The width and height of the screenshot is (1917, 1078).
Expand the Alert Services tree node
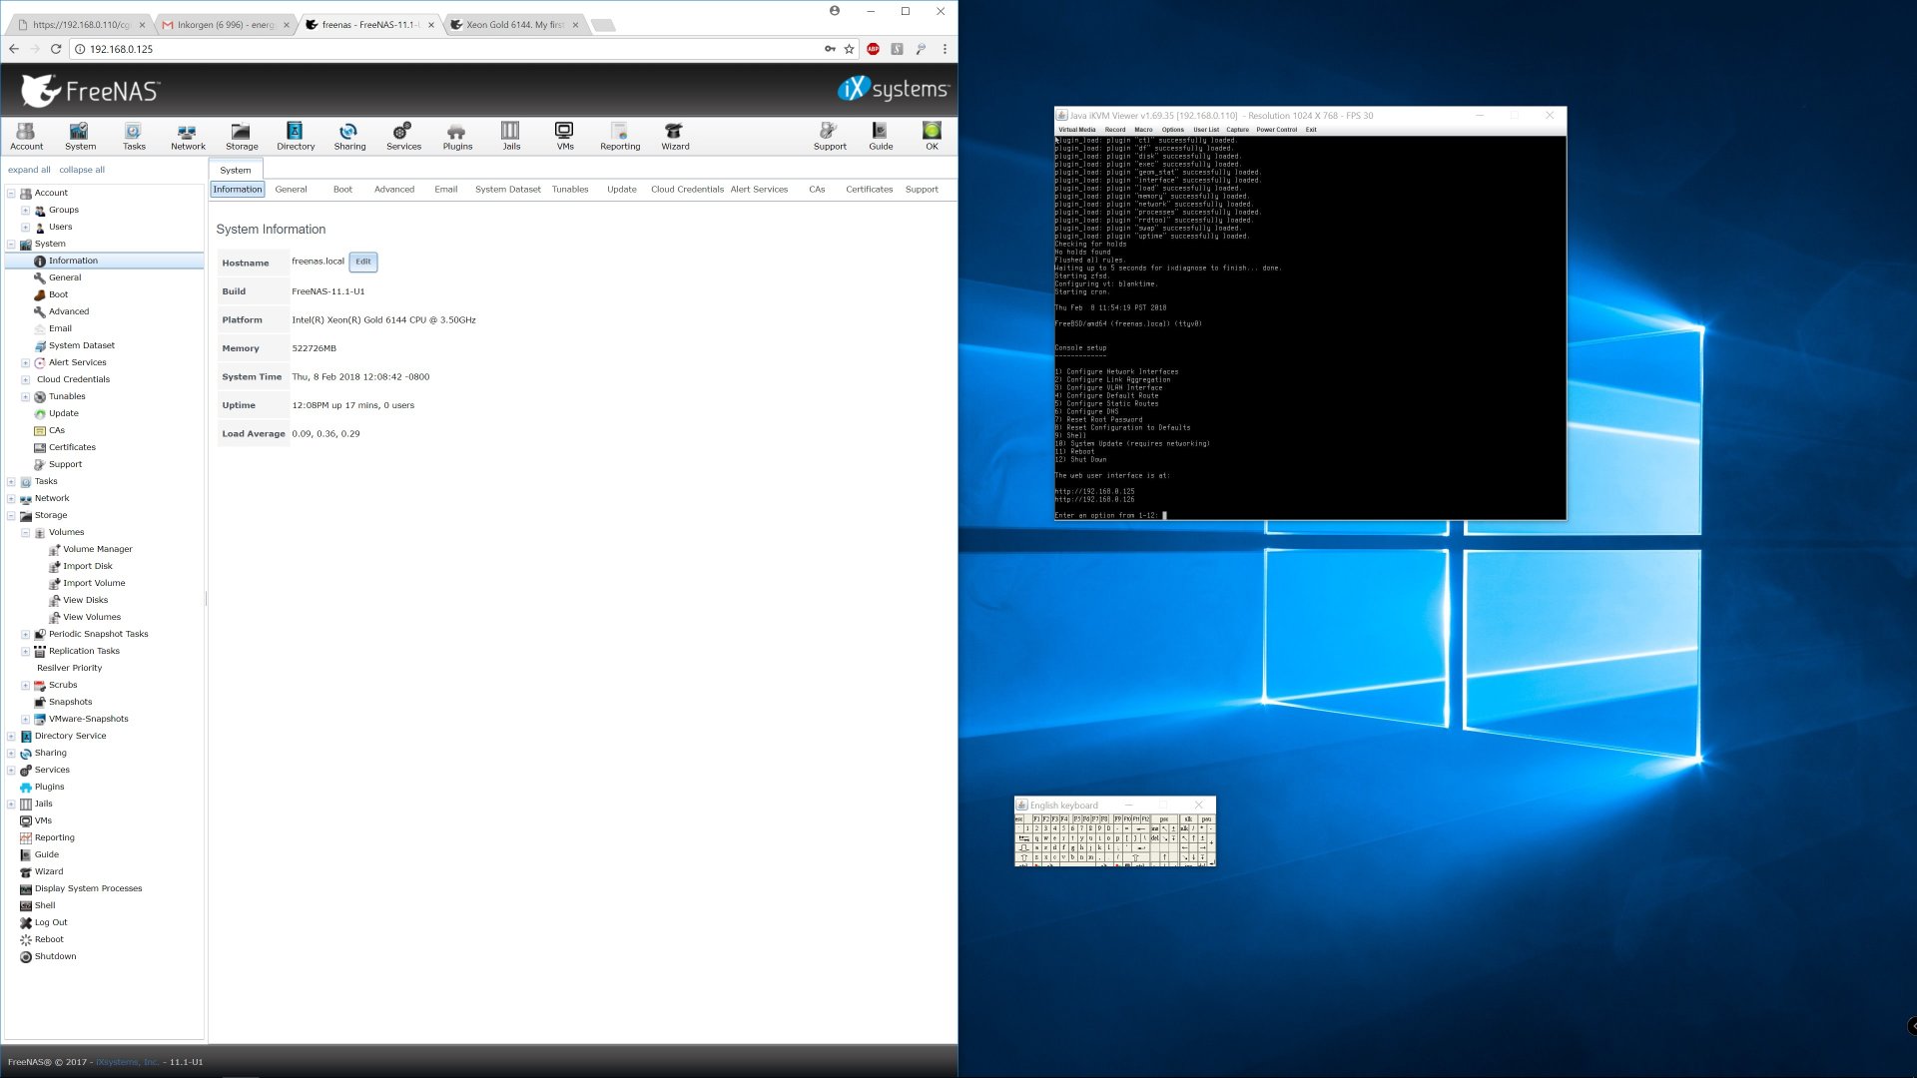tap(25, 363)
